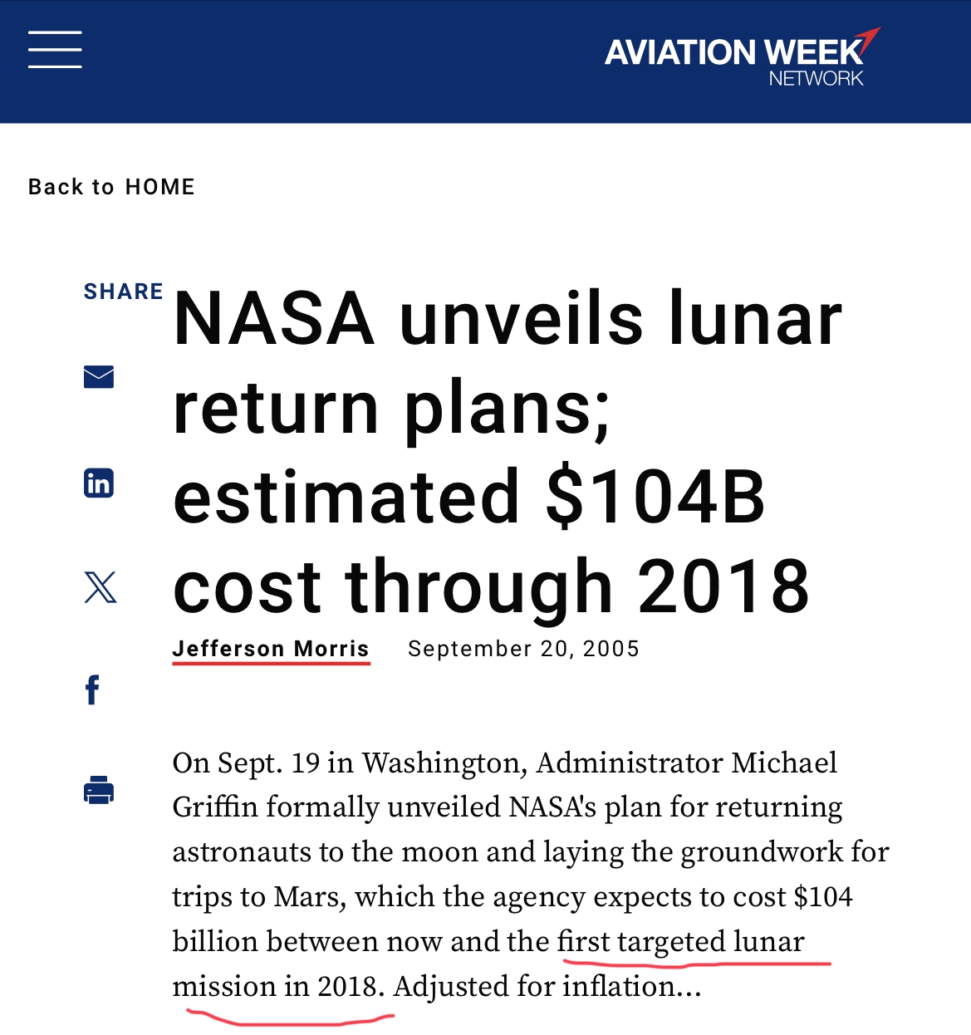
Task: Click the SHARE label above social icons
Action: [124, 292]
